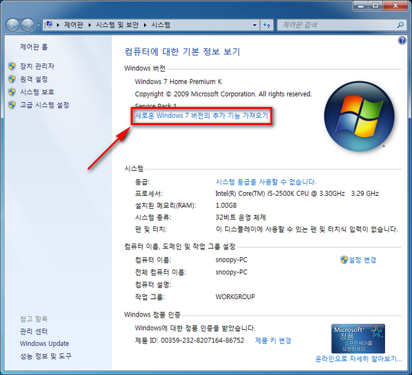Refresh the page with refresh icon
The width and height of the screenshot is (412, 375).
[x=267, y=25]
